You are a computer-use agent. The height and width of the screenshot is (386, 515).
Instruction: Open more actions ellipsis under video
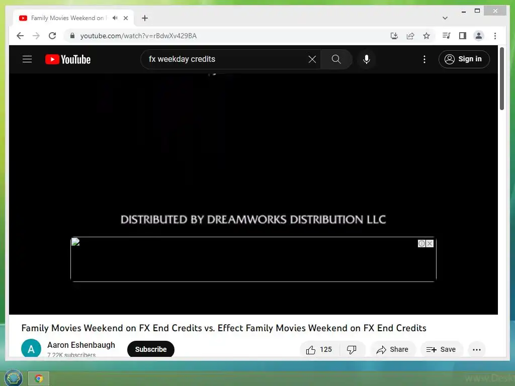tap(477, 350)
